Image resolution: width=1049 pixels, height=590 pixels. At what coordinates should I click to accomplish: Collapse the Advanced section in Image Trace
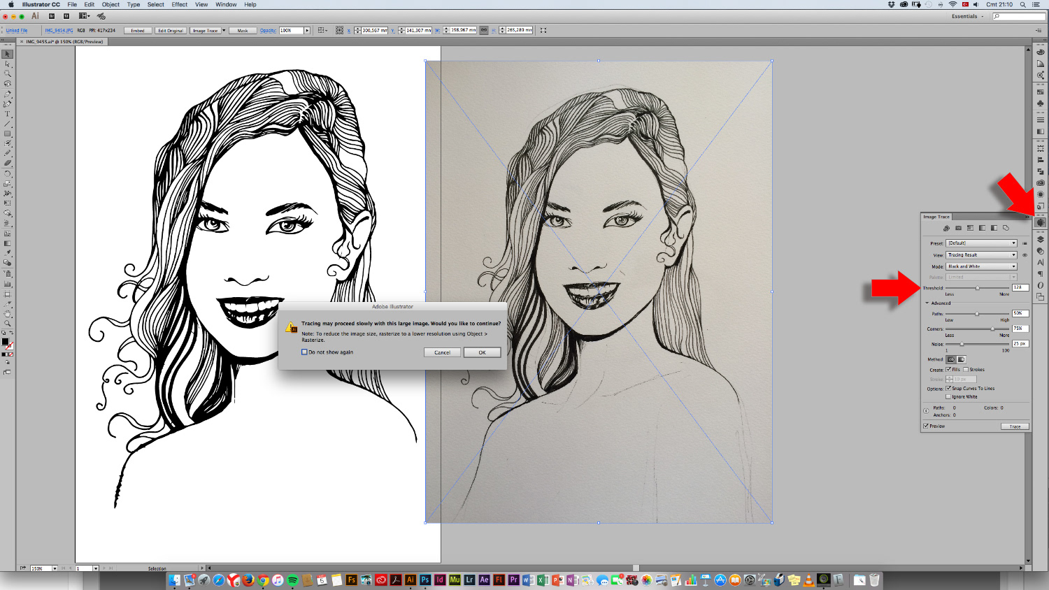pos(927,303)
